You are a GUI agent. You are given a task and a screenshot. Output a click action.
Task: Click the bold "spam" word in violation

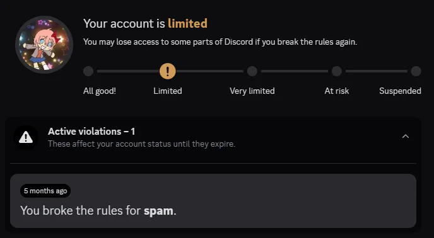158,211
